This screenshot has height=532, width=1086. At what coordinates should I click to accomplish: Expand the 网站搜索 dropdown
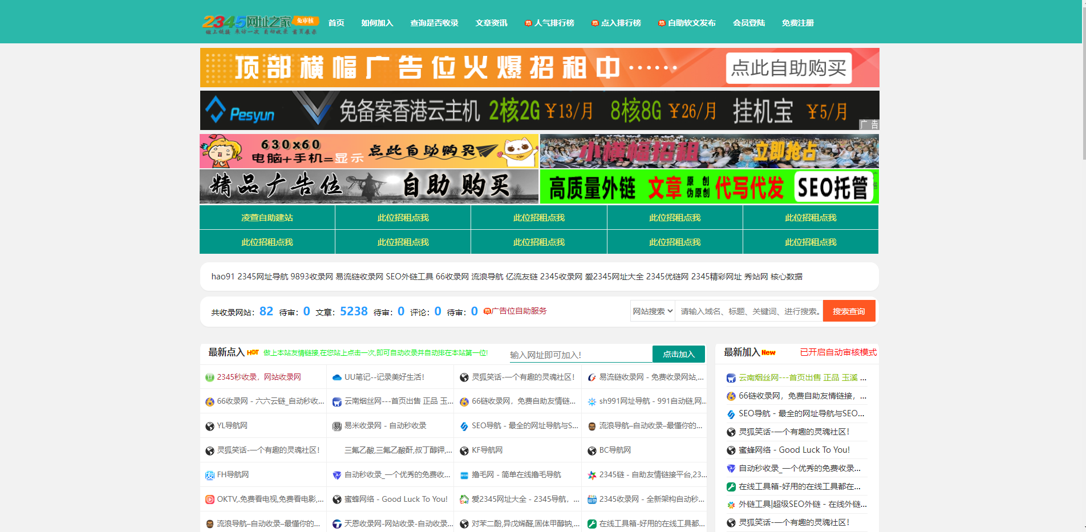click(x=653, y=311)
